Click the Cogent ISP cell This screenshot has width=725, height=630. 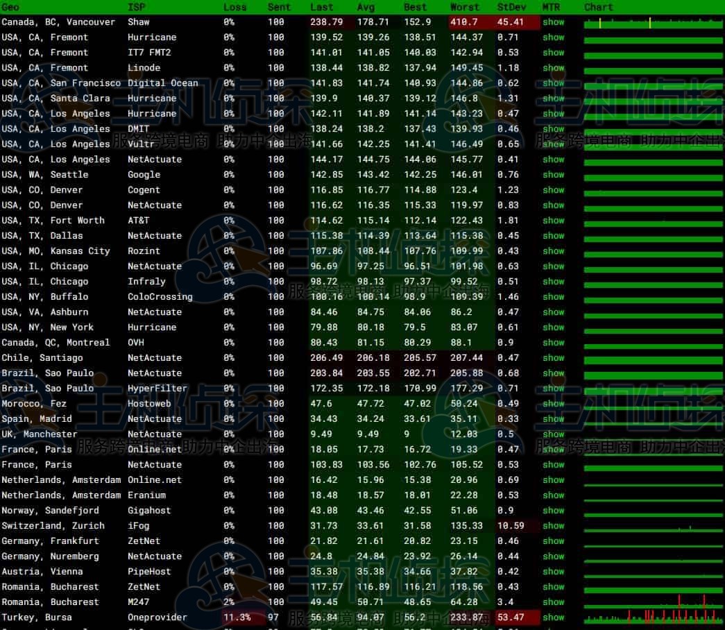point(144,190)
